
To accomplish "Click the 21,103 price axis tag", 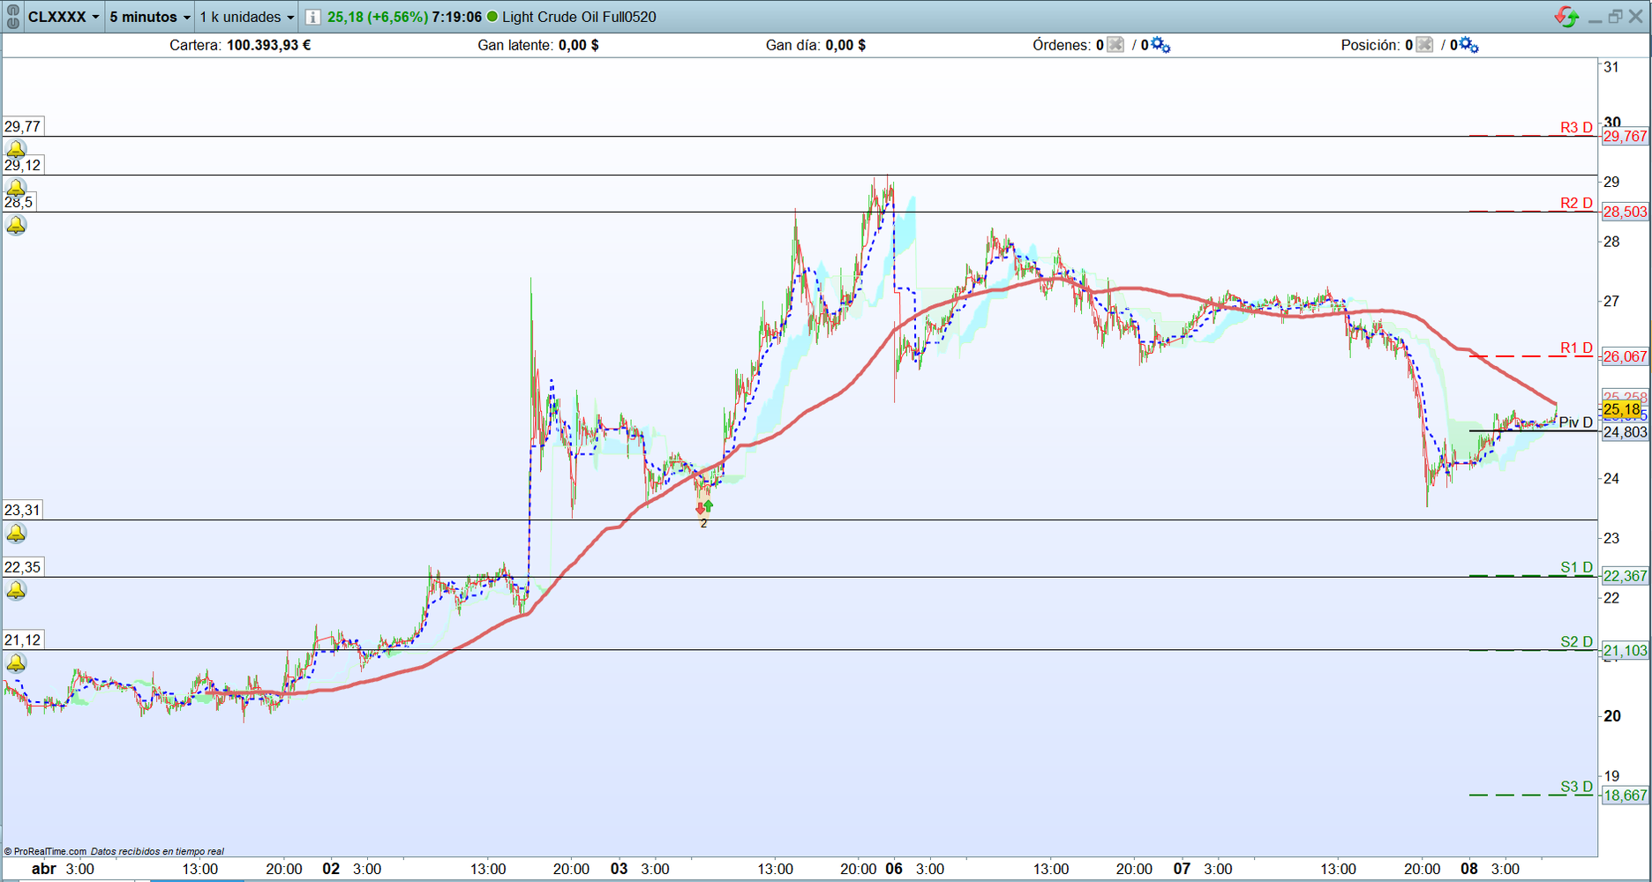I will tap(1625, 651).
